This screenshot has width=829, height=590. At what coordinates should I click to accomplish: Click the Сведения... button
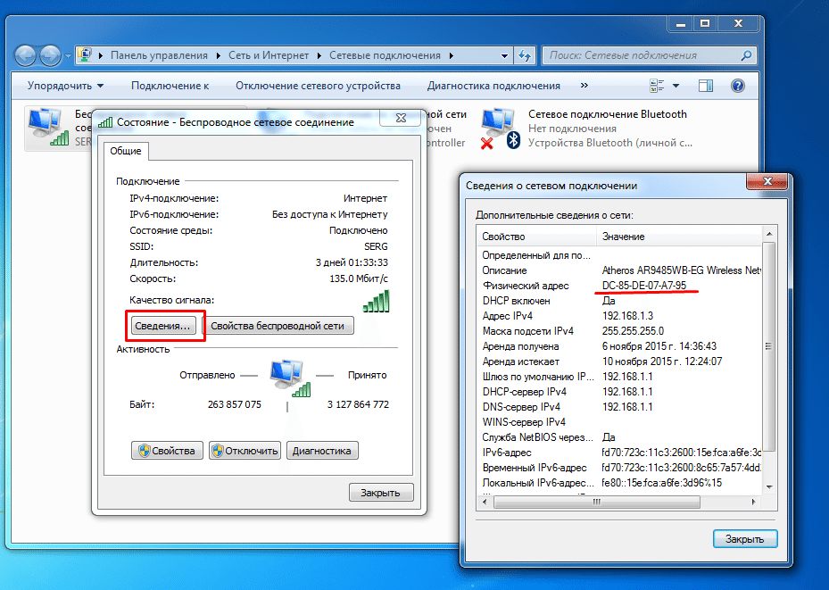tap(162, 326)
